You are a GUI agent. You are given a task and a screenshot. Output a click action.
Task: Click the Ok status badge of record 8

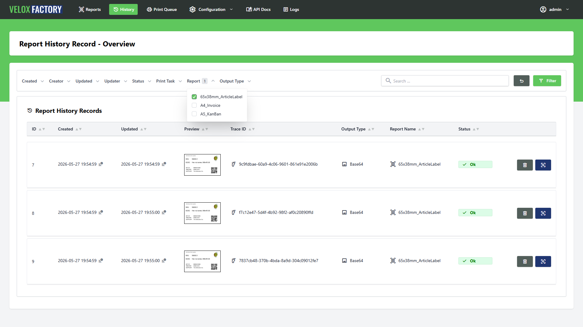coord(475,213)
